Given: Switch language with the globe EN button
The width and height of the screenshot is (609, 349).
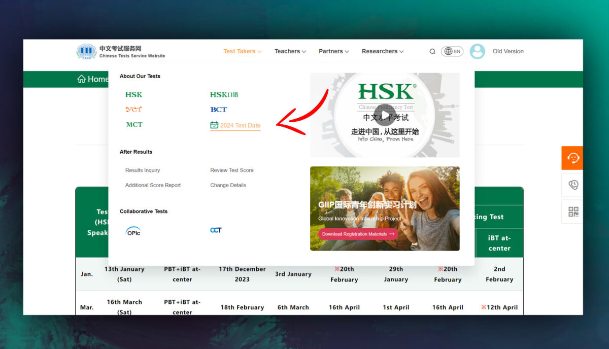Looking at the screenshot, I should point(452,51).
